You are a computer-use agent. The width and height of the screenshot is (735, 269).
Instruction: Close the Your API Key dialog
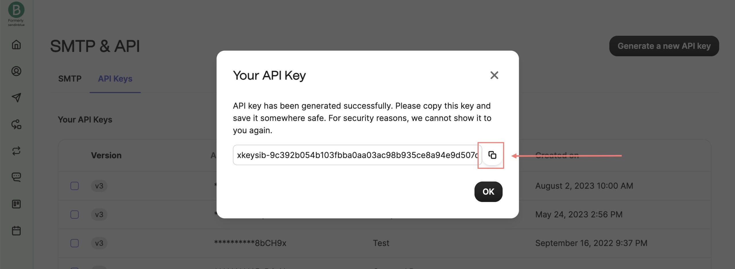[x=494, y=75]
